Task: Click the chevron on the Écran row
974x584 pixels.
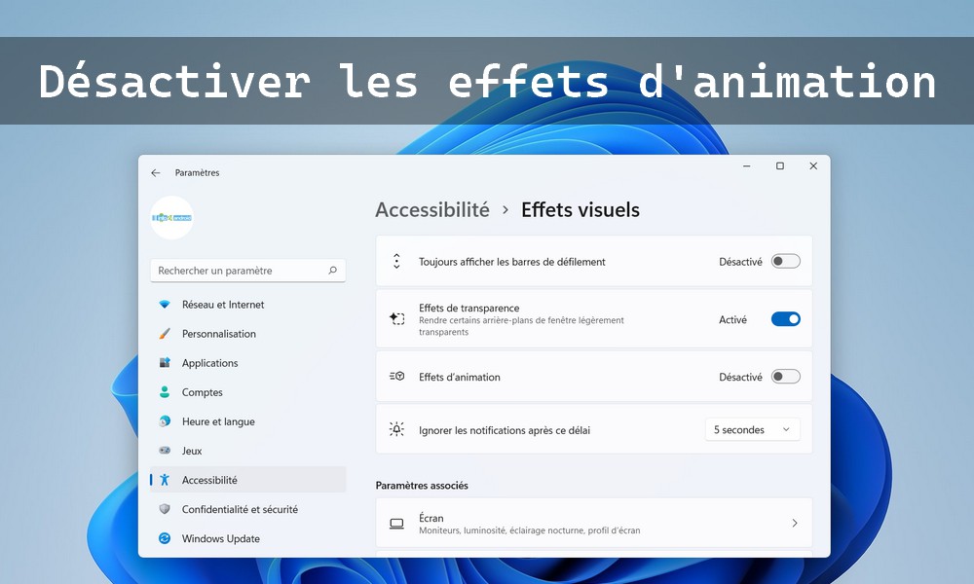Action: click(795, 524)
